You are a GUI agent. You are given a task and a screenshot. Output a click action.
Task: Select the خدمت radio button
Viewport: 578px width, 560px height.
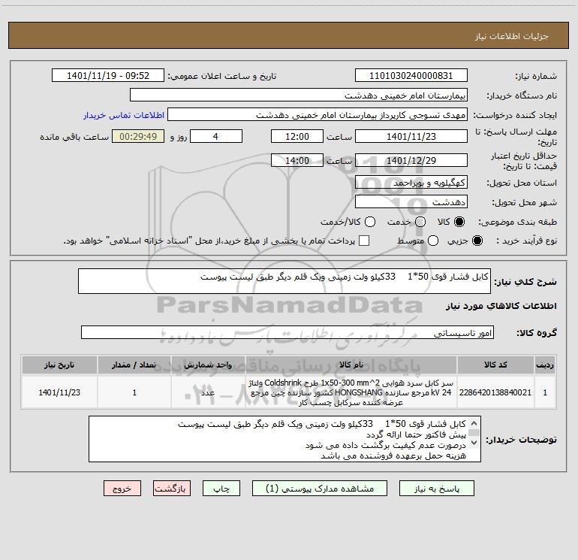click(x=420, y=222)
